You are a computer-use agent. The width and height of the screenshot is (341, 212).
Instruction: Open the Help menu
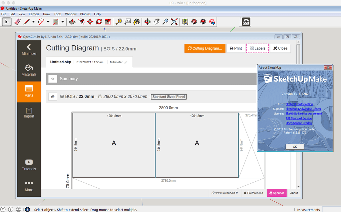(x=97, y=14)
